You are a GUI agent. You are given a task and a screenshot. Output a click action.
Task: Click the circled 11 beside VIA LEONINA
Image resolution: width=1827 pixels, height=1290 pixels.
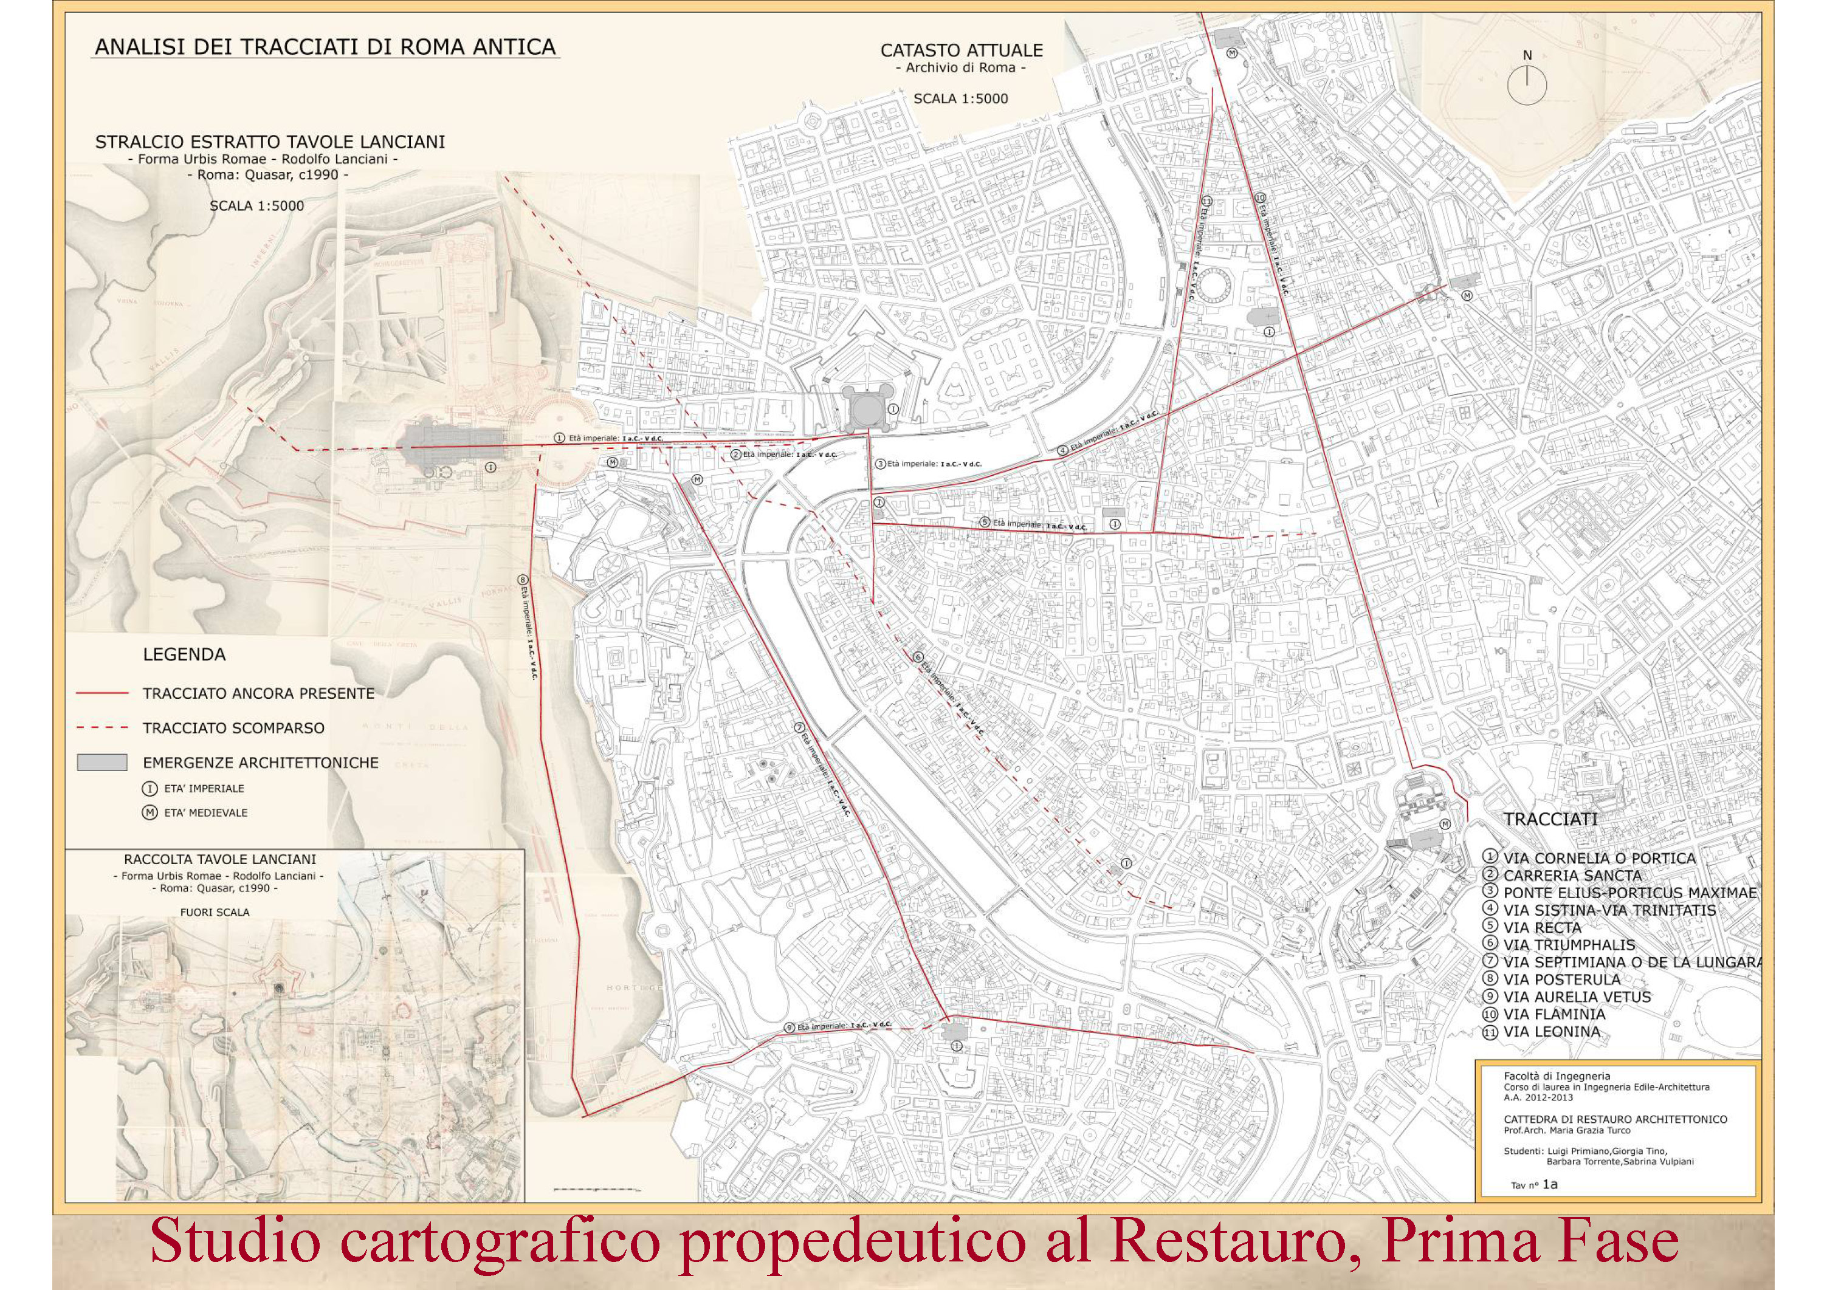click(x=1490, y=1032)
